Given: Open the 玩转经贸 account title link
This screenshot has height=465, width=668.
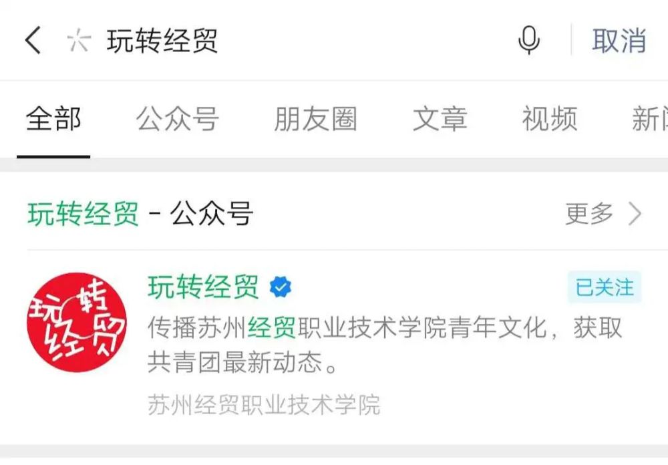Looking at the screenshot, I should click(204, 287).
